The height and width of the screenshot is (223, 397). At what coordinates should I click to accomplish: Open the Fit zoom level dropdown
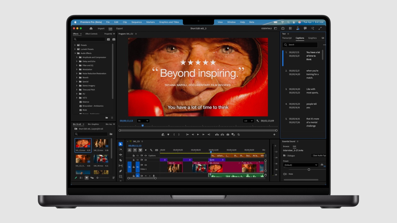pyautogui.click(x=143, y=121)
